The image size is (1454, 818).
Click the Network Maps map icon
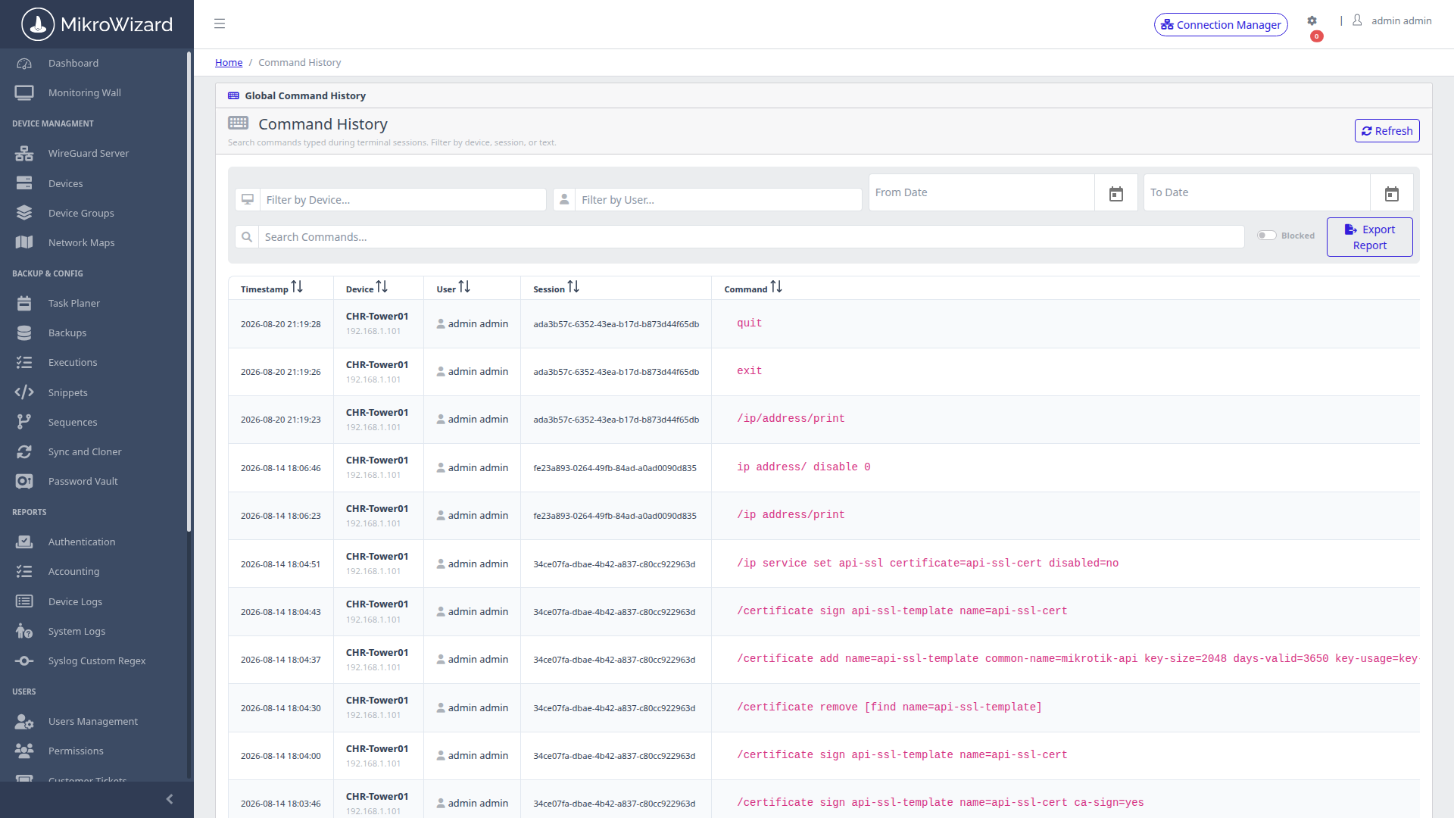click(24, 242)
